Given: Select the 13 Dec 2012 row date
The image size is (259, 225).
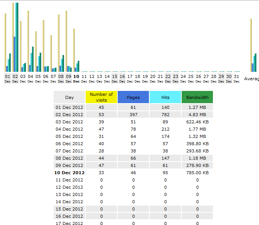Looking at the screenshot, I should [x=69, y=194].
